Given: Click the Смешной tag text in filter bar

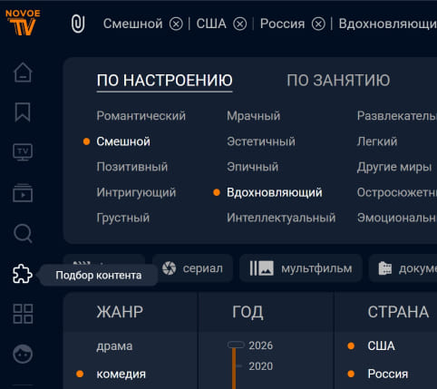Looking at the screenshot, I should point(133,24).
